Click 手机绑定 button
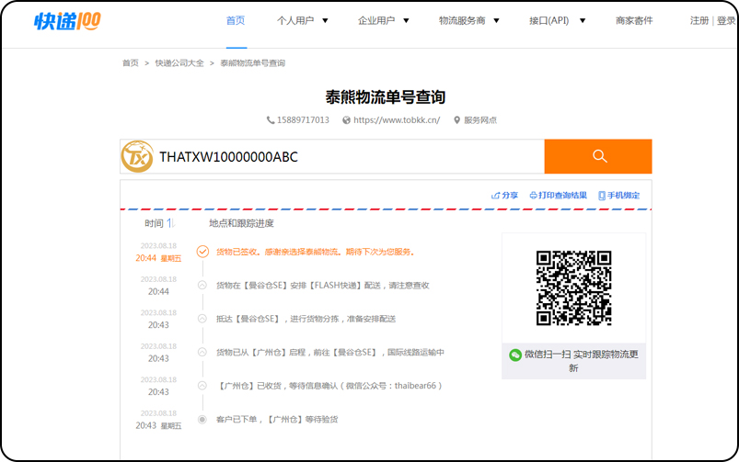This screenshot has width=739, height=462. (619, 196)
